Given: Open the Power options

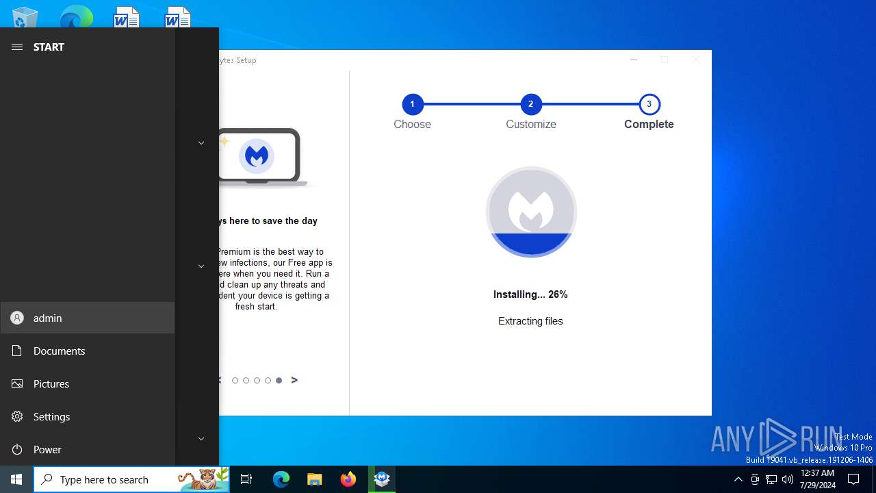Looking at the screenshot, I should point(88,449).
